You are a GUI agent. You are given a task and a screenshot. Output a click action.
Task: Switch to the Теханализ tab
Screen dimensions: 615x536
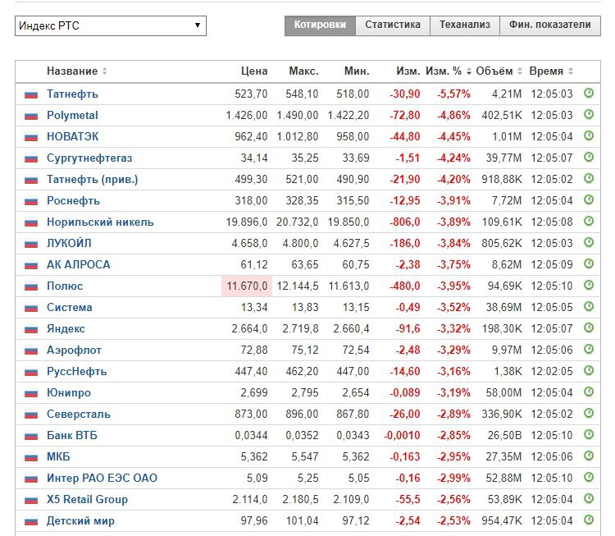pos(465,25)
